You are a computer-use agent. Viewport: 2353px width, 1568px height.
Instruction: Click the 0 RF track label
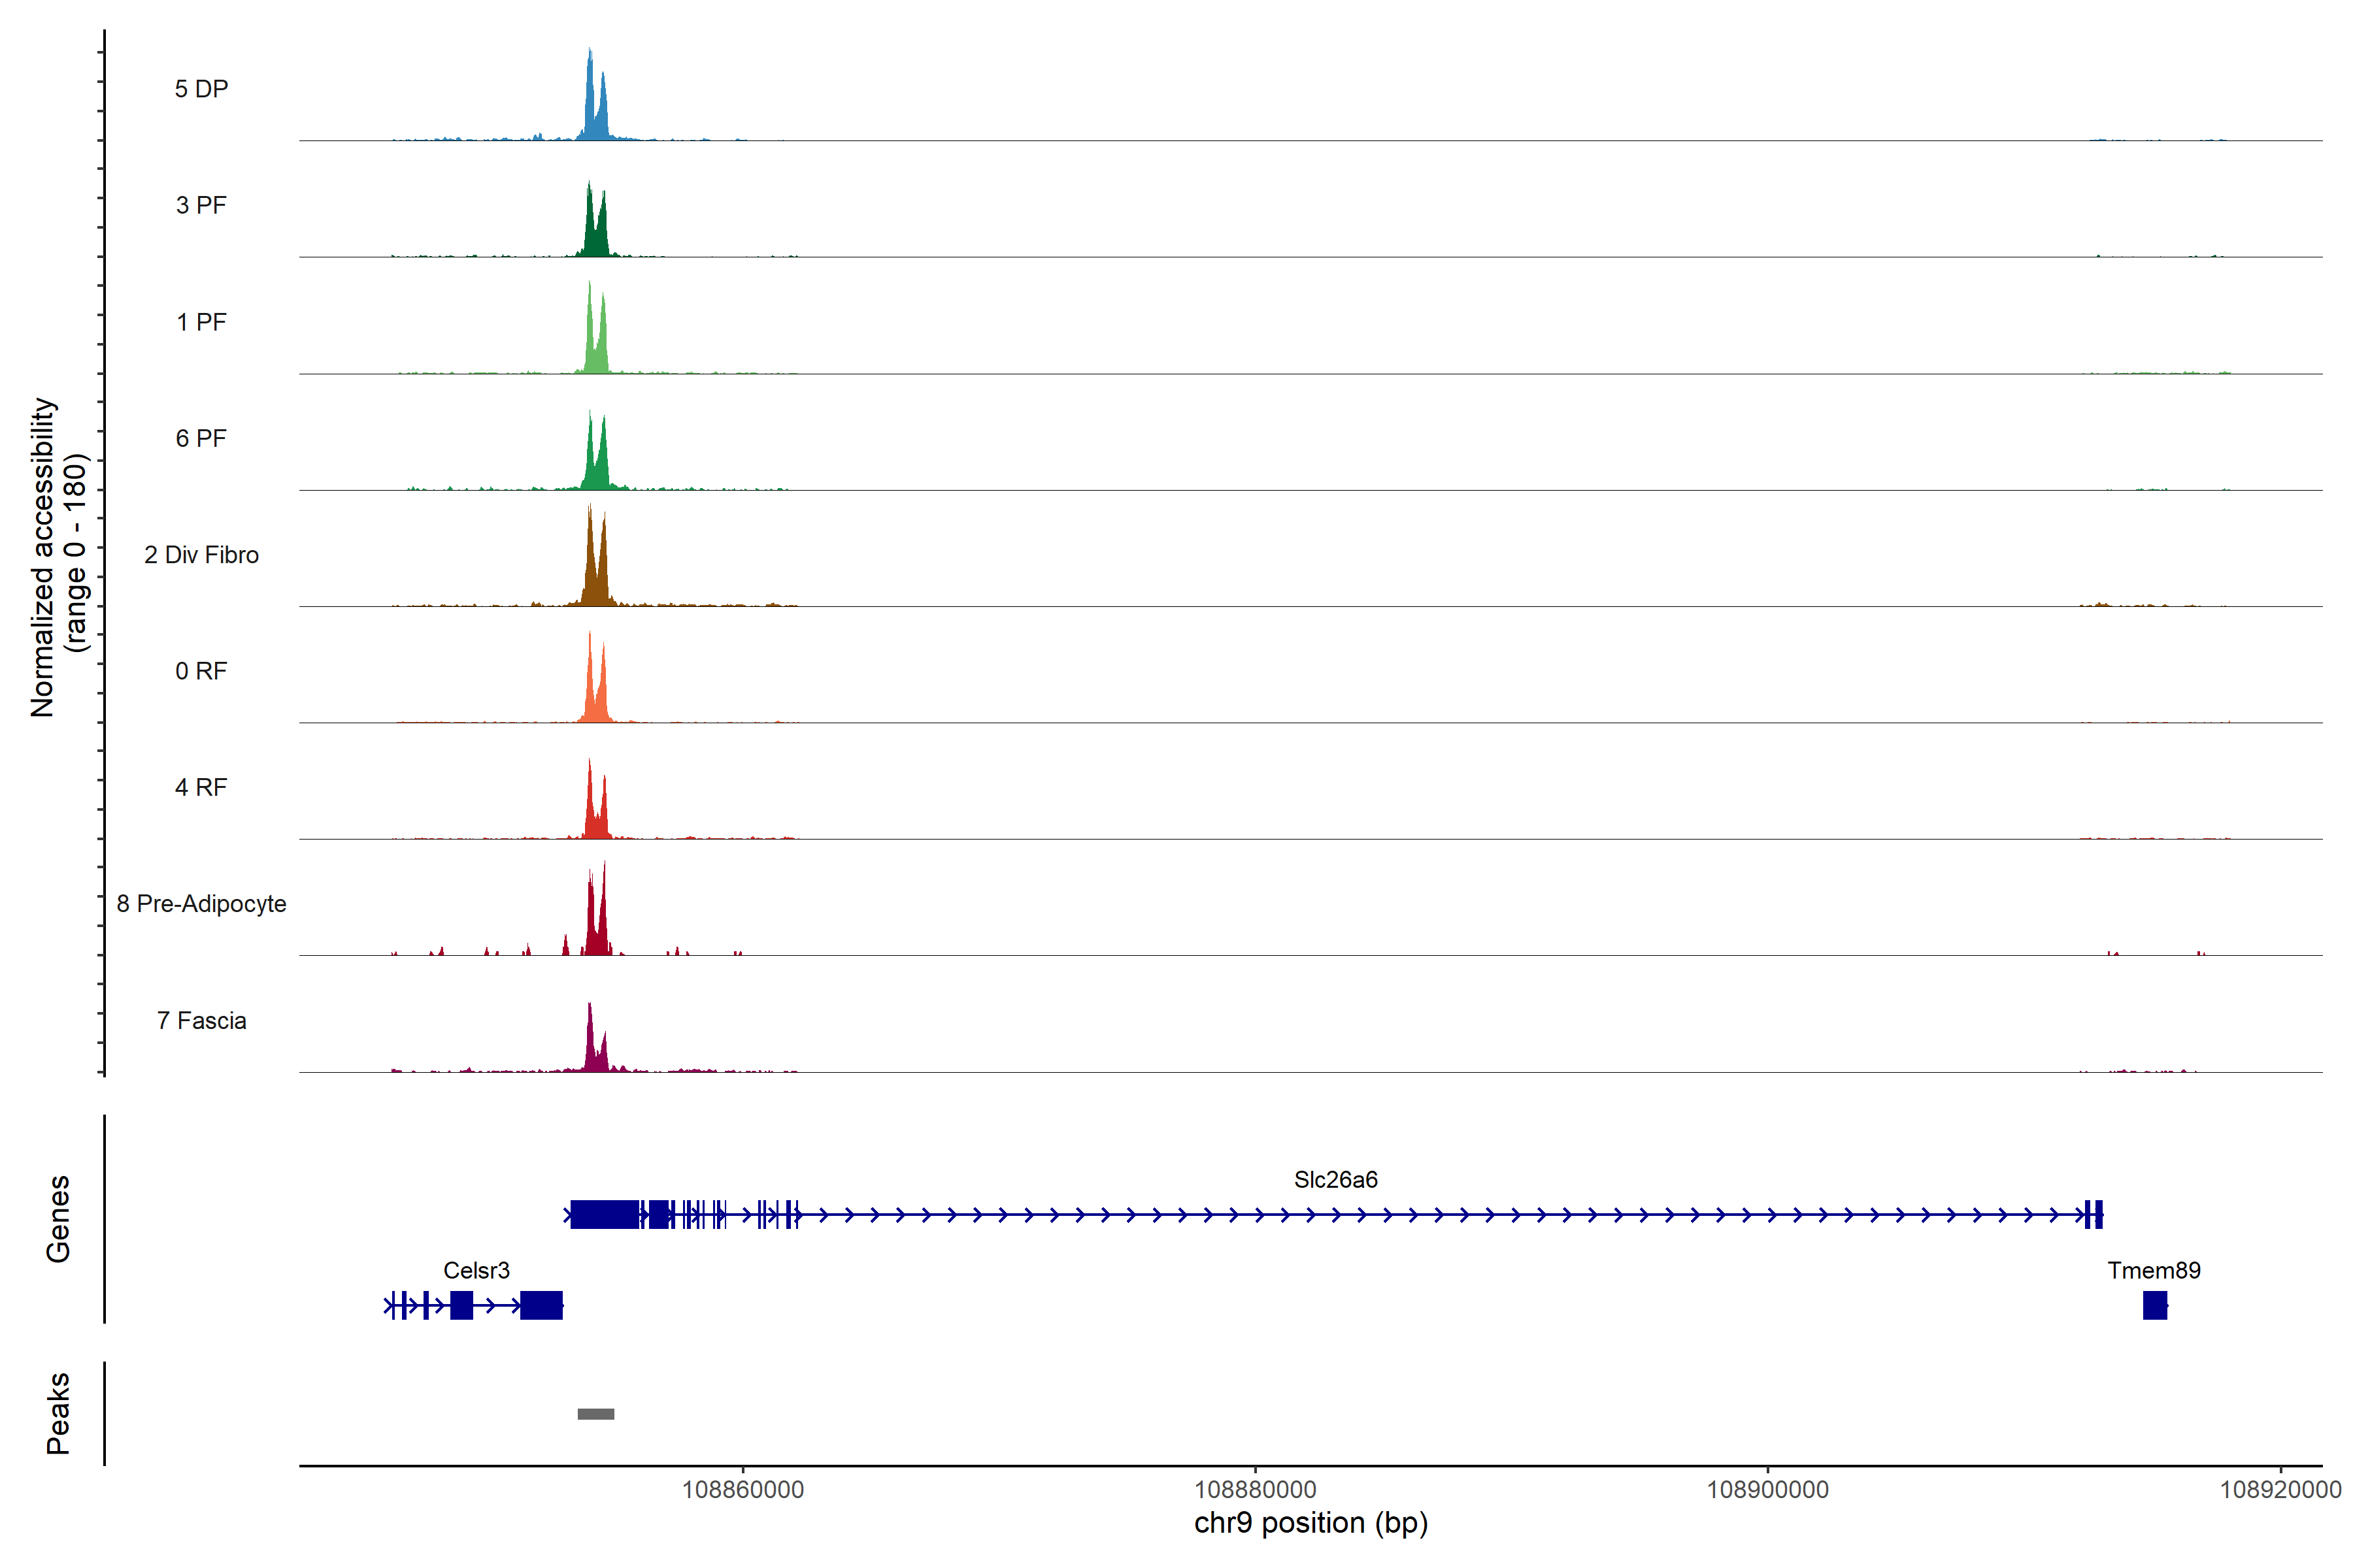pos(201,671)
